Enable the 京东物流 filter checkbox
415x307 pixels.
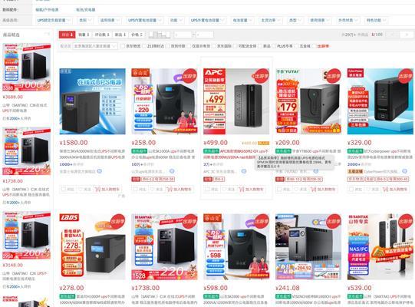(x=131, y=46)
